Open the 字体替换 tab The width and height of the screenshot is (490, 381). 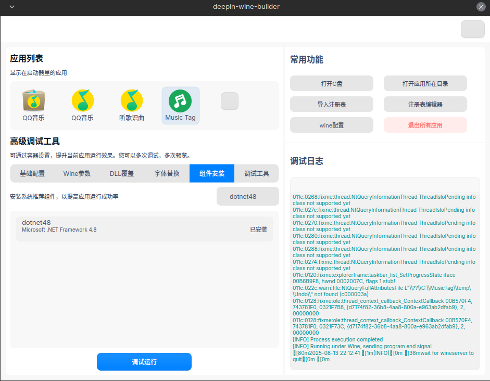click(x=167, y=173)
